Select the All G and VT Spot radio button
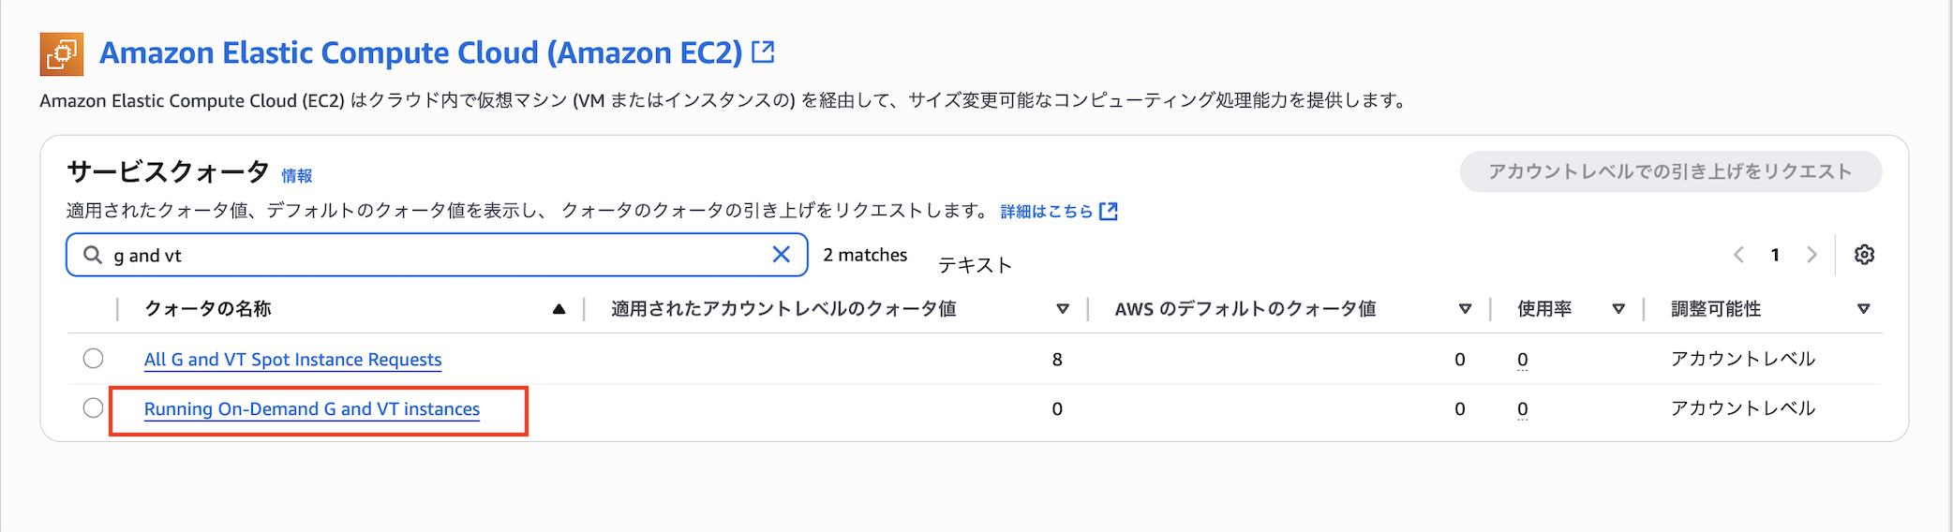The width and height of the screenshot is (1953, 532). (x=93, y=359)
